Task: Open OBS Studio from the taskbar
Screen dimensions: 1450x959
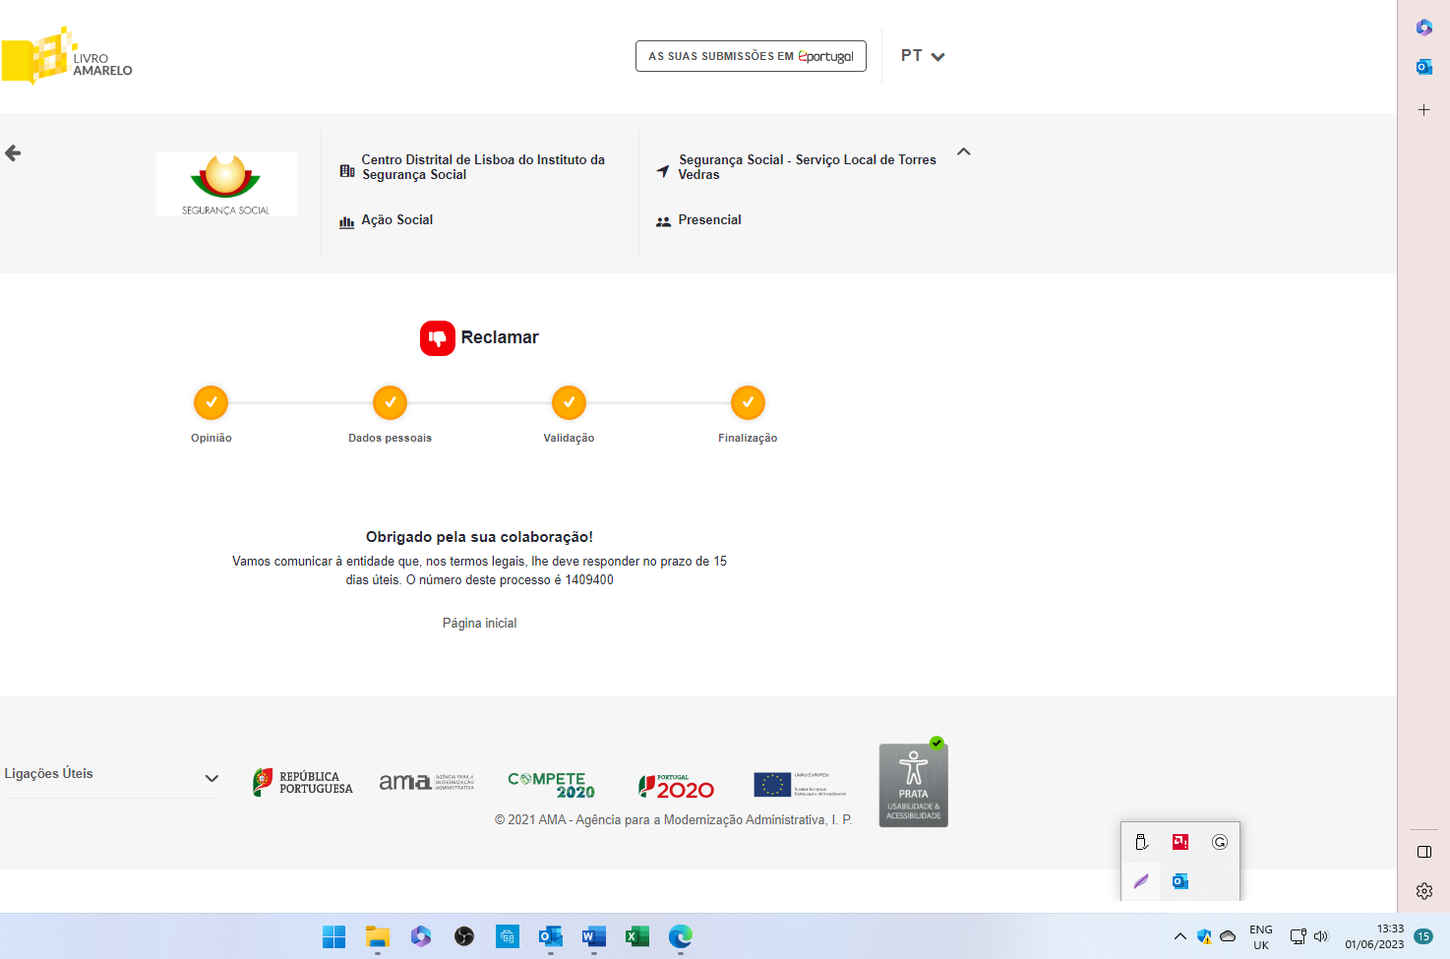Action: tap(464, 936)
